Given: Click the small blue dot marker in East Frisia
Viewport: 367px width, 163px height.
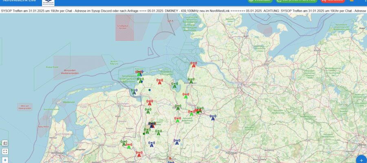Looking at the screenshot, I should pos(150,90).
